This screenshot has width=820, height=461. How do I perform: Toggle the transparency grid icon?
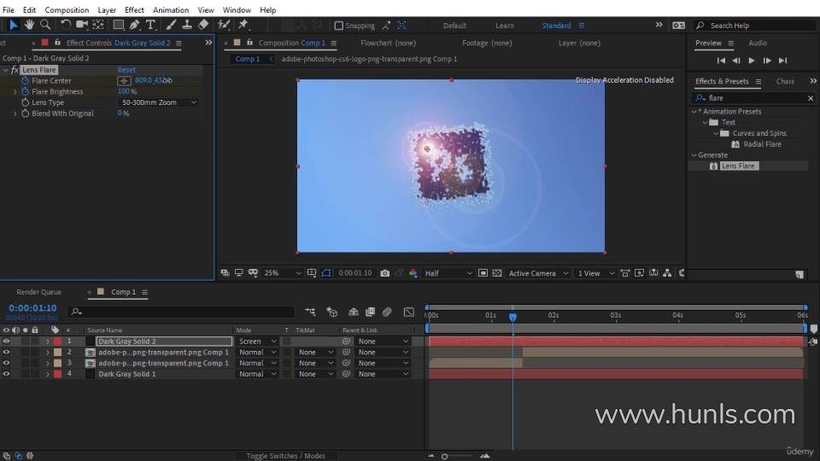click(x=497, y=273)
